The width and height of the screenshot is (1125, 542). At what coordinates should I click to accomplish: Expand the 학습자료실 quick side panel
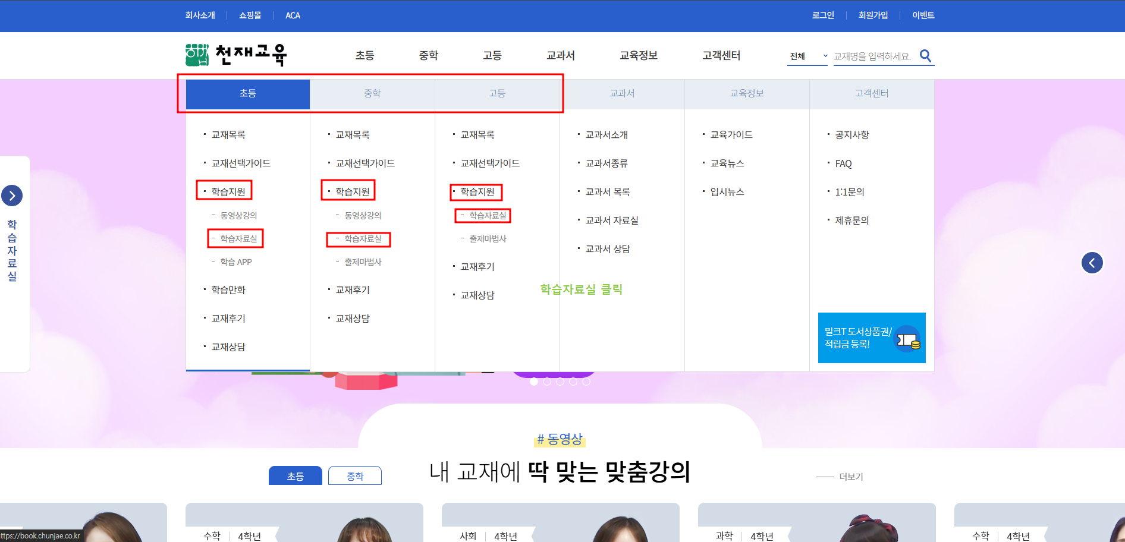coord(12,195)
